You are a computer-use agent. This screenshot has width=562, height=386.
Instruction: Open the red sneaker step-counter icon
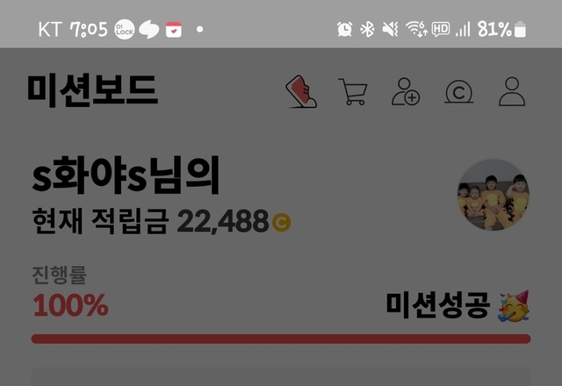point(301,91)
